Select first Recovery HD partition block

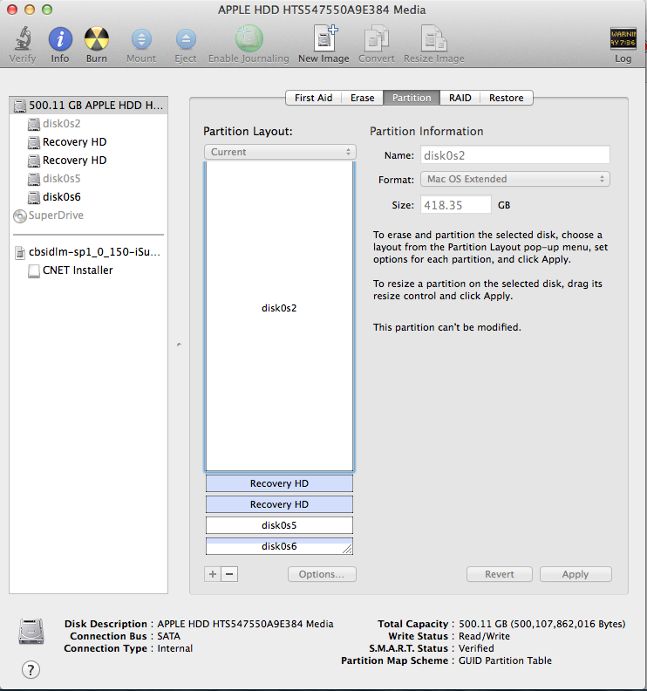[279, 483]
